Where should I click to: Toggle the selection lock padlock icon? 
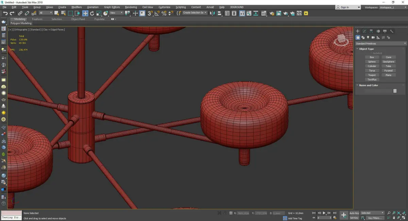(x=225, y=213)
